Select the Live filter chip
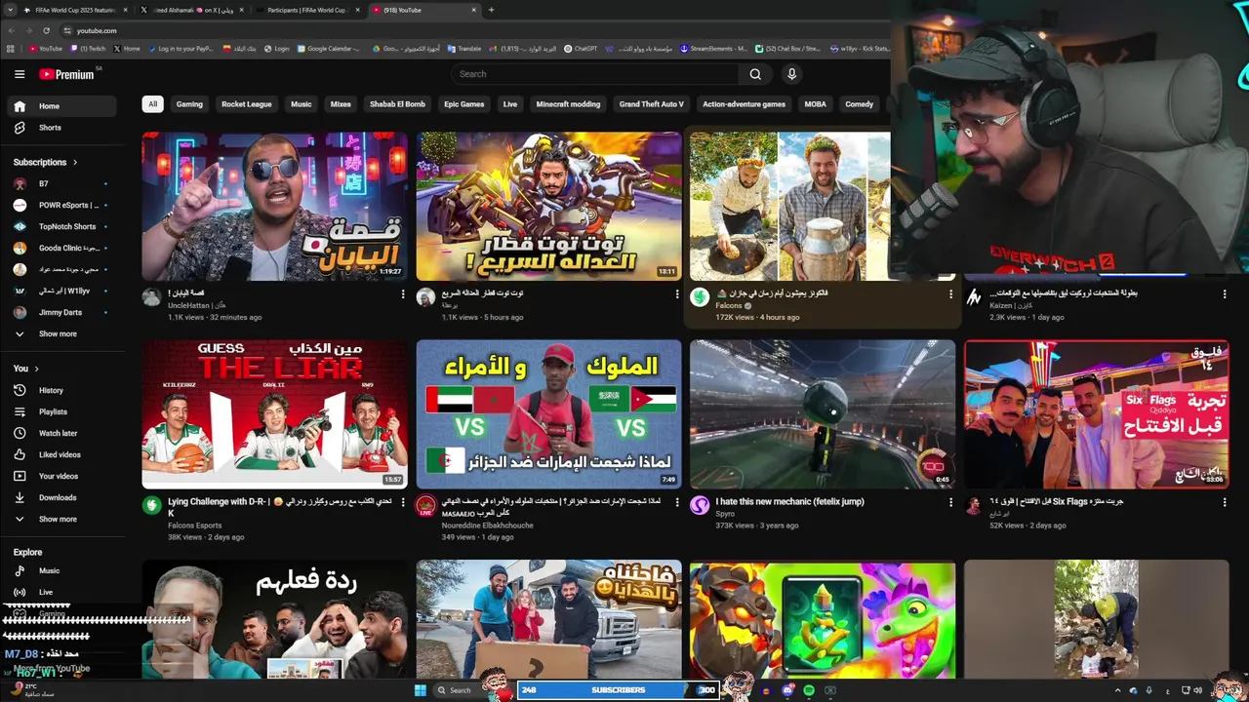Screen dimensions: 1249x702 509,104
